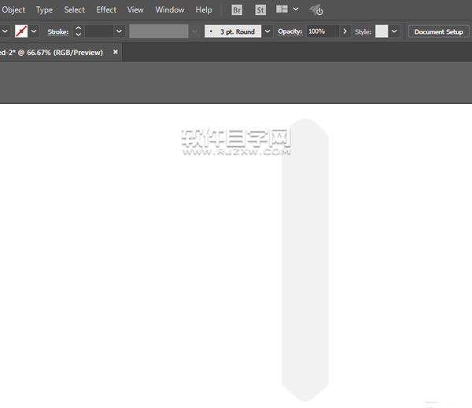Expand the stroke color dropdown arrow
This screenshot has width=472, height=408.
[x=34, y=31]
